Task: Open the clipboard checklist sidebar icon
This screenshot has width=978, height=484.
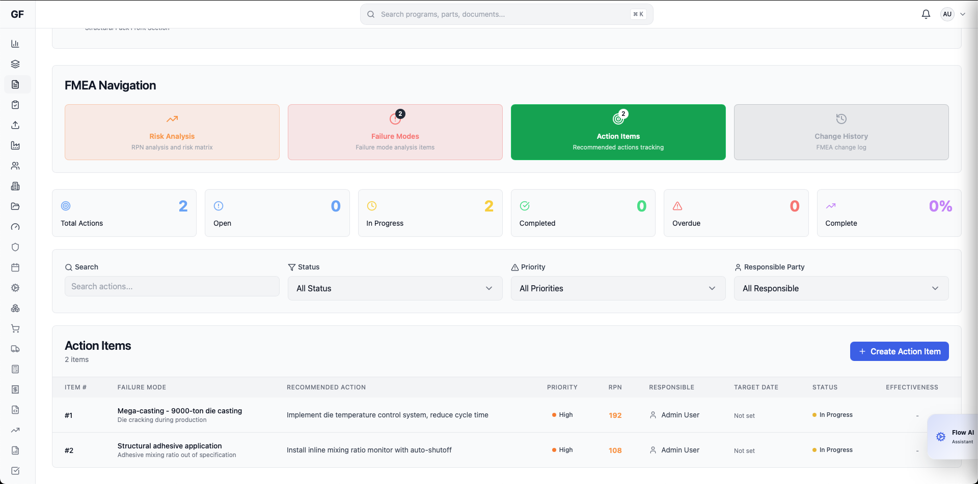Action: point(15,105)
